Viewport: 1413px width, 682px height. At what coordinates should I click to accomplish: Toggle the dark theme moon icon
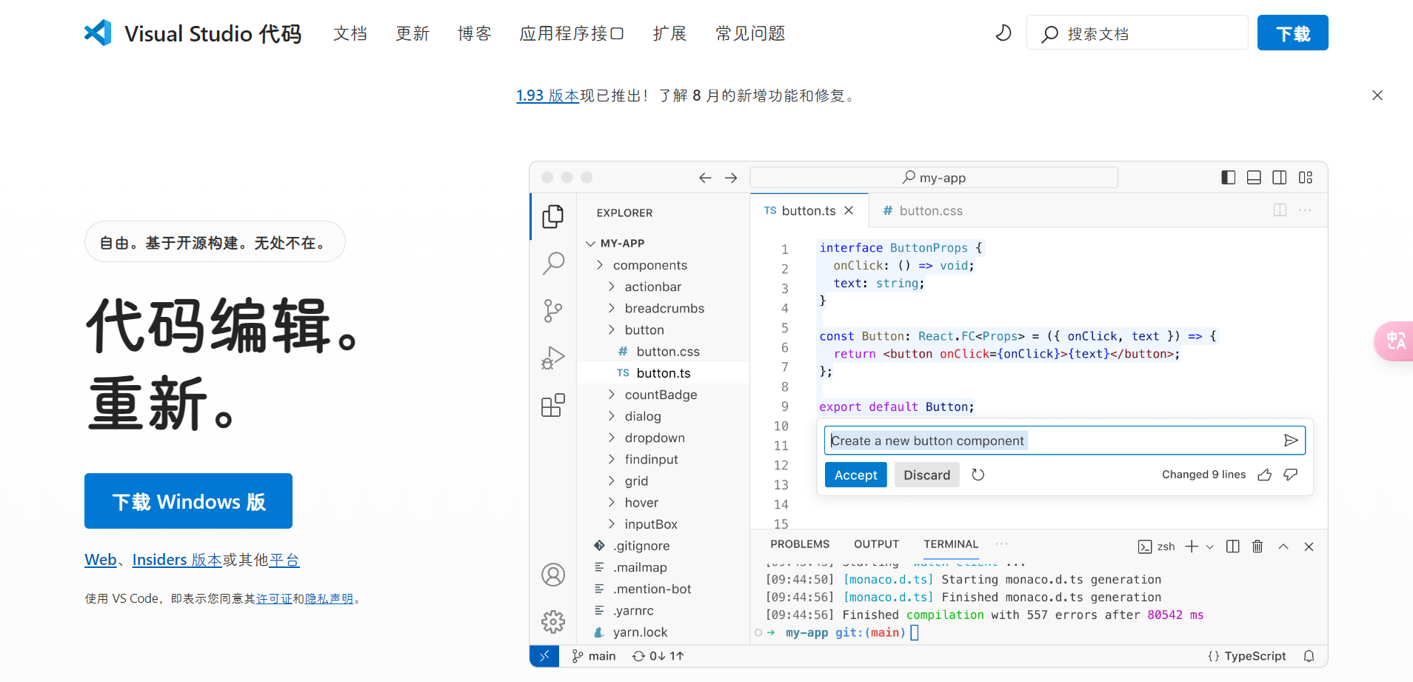coord(1003,33)
